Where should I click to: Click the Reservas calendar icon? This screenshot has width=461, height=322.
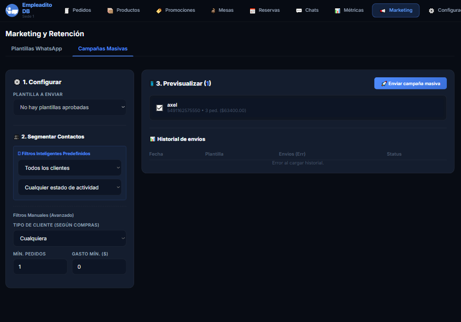tap(253, 11)
